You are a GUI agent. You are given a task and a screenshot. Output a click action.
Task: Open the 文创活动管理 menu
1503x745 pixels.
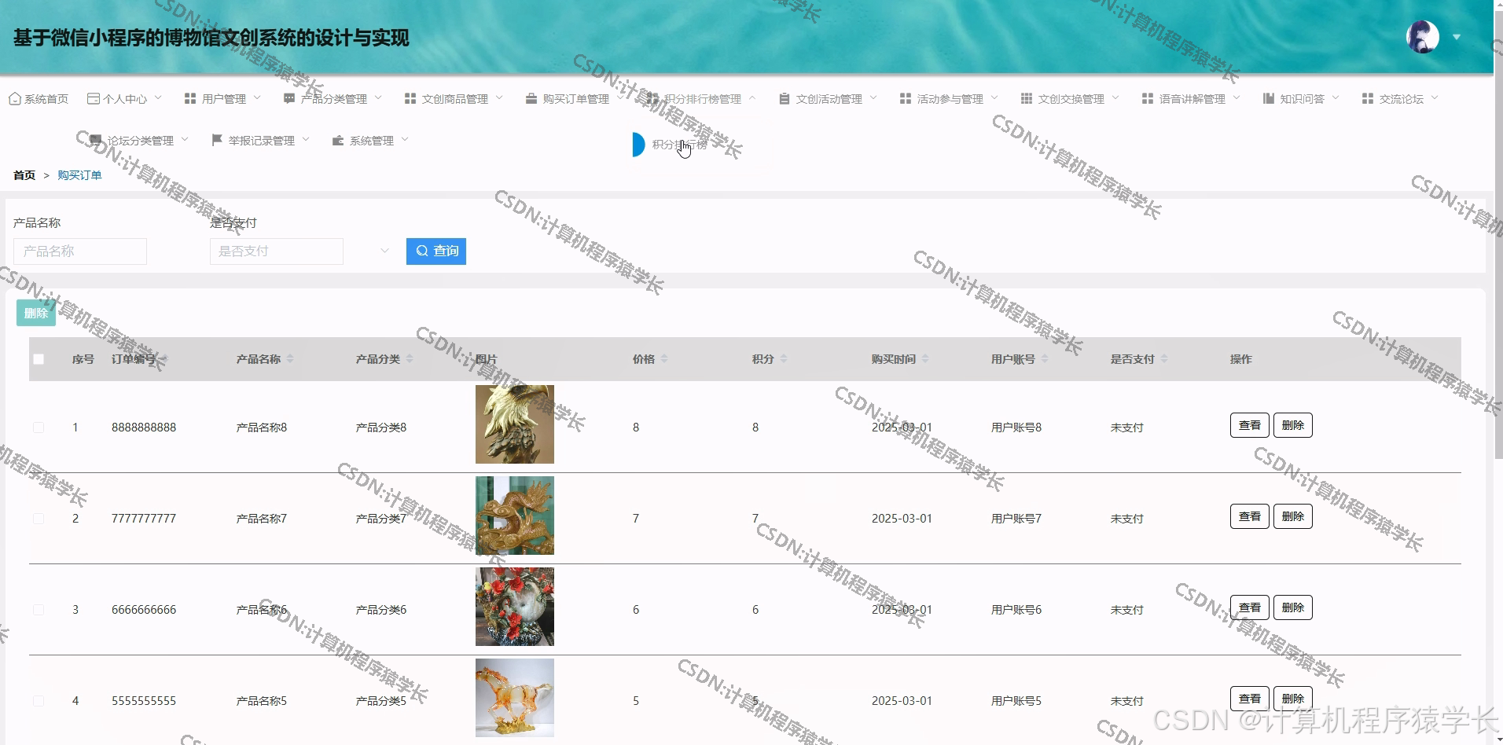click(x=828, y=99)
